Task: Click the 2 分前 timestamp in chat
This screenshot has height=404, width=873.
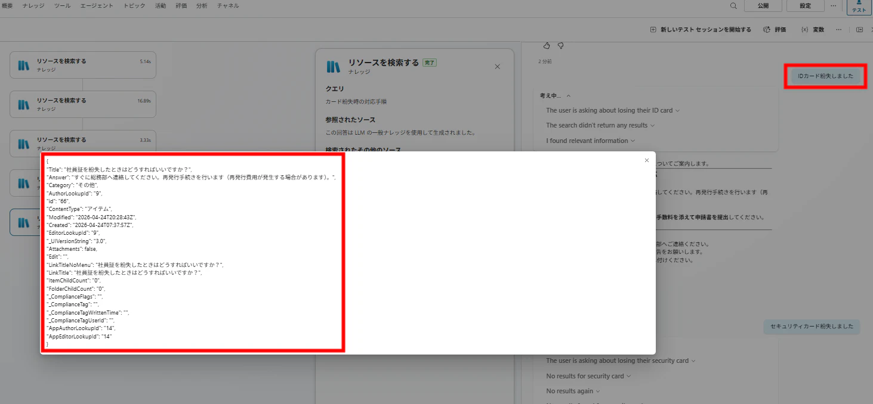Action: coord(545,61)
